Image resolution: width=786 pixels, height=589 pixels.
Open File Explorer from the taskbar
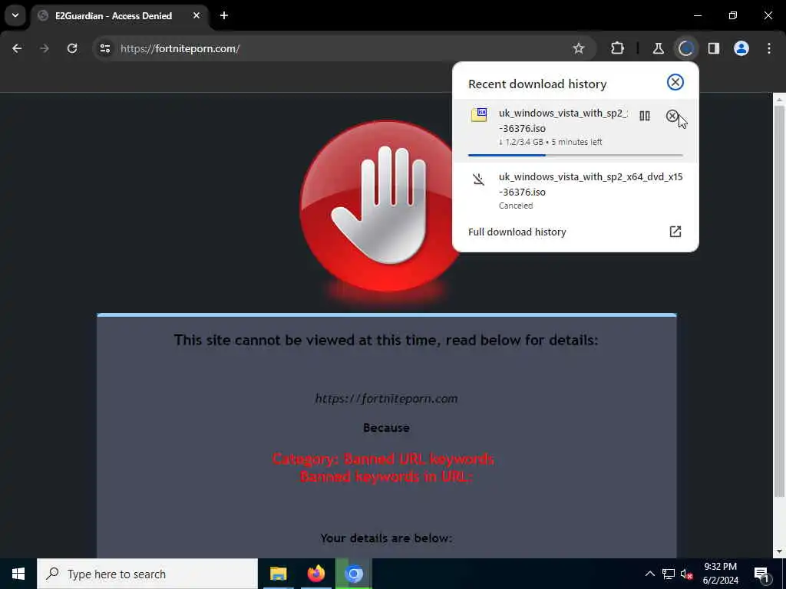click(x=278, y=574)
